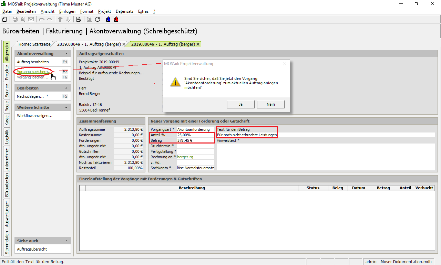Click the blue puzzle piece icon
441x265 pixels.
pos(108,19)
